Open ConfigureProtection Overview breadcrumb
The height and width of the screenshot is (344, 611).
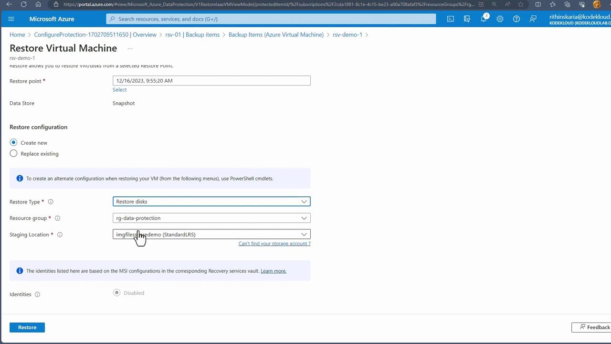coord(95,35)
